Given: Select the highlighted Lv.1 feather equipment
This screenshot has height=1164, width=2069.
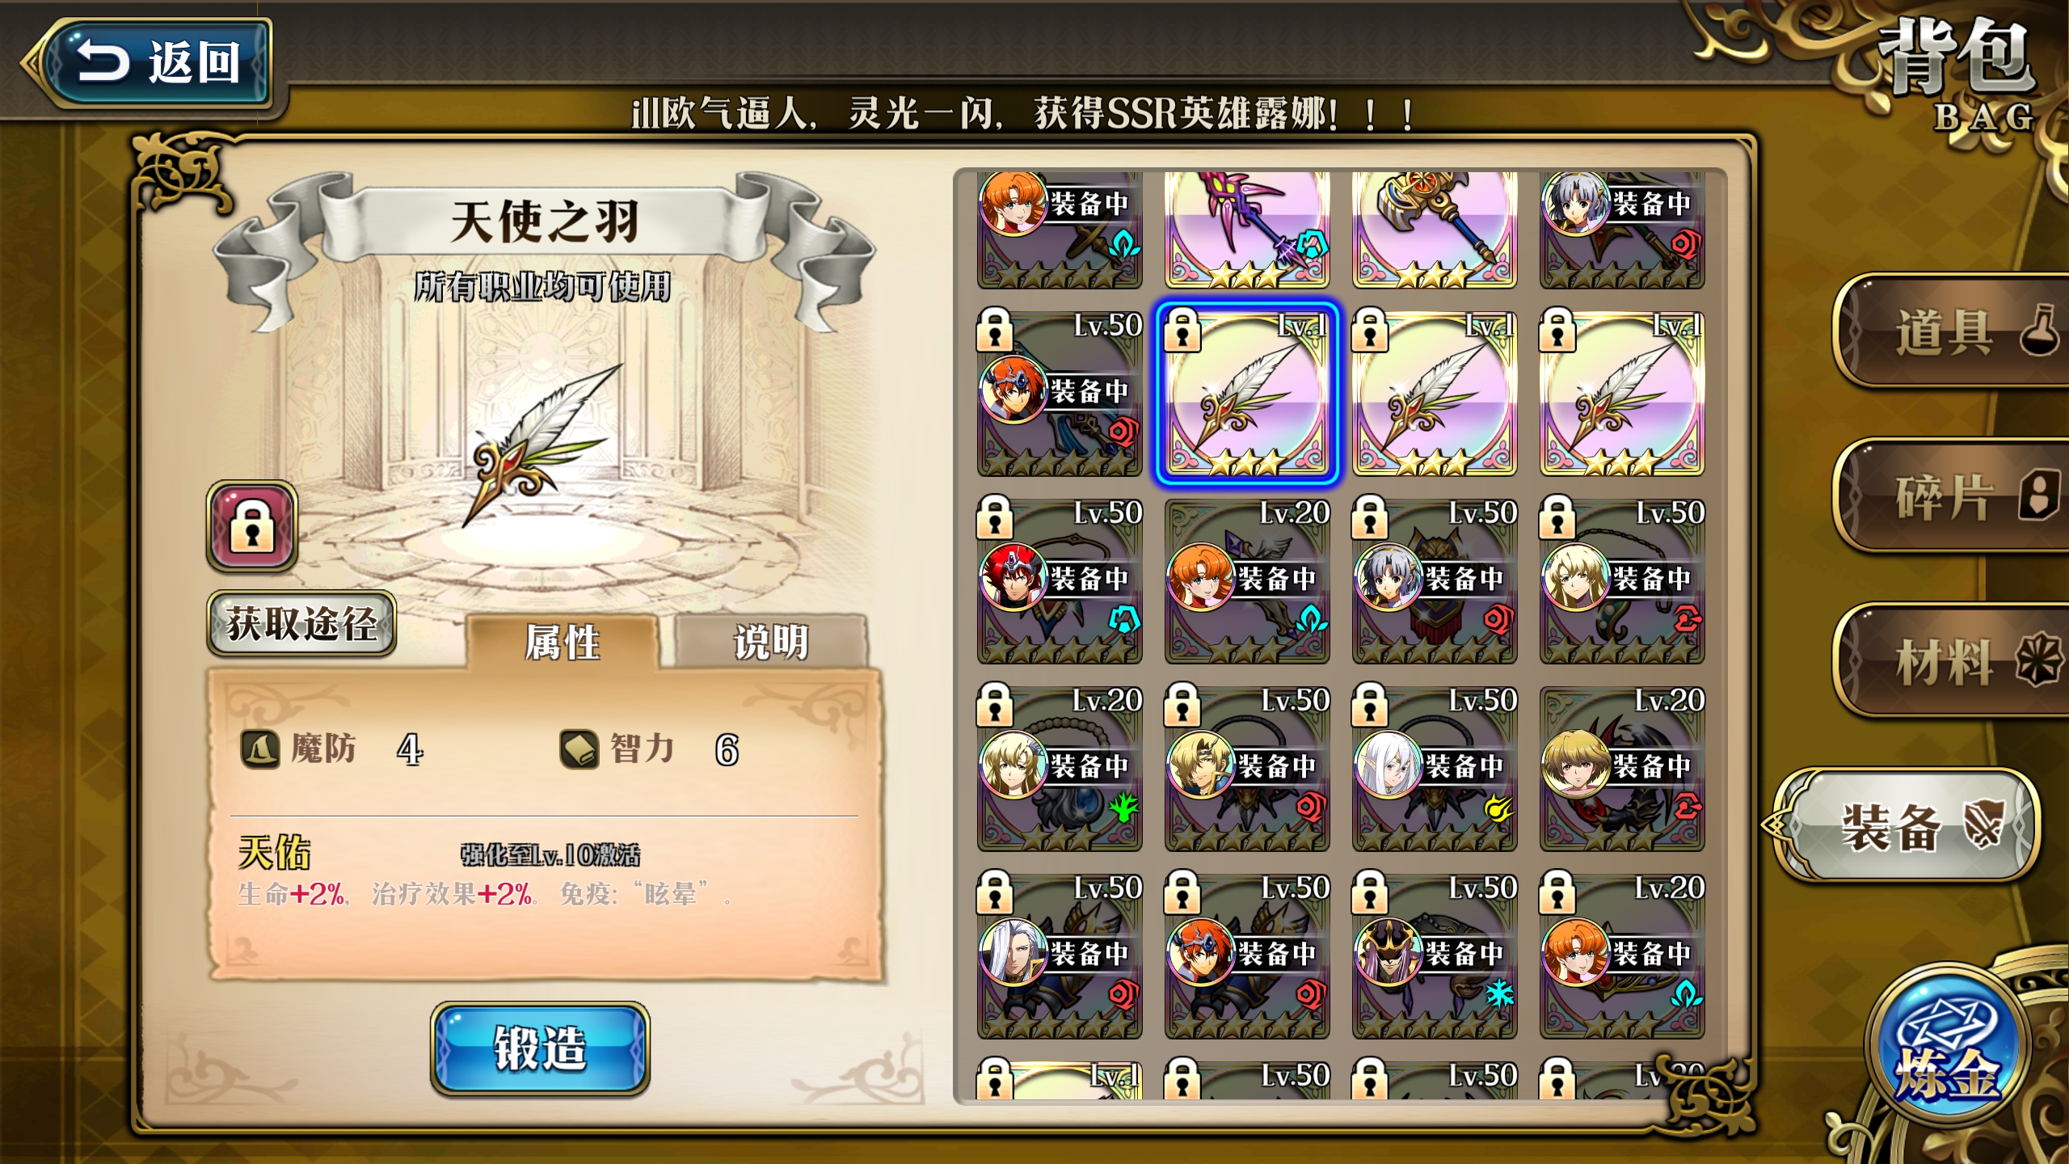Looking at the screenshot, I should [1246, 394].
